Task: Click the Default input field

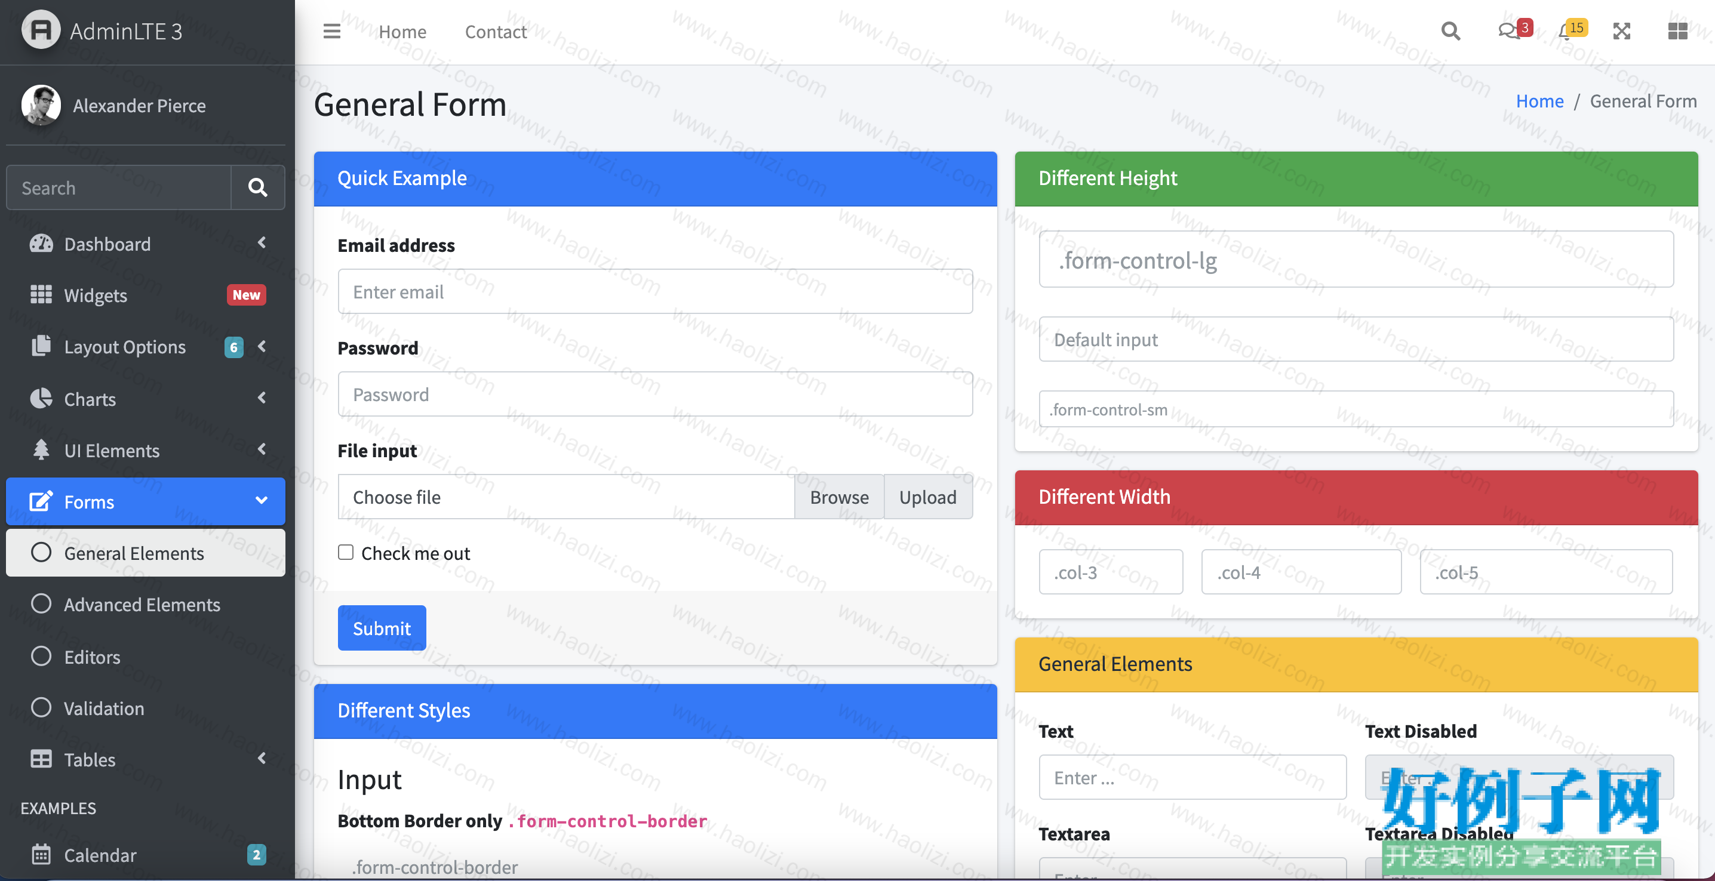Action: (1356, 340)
